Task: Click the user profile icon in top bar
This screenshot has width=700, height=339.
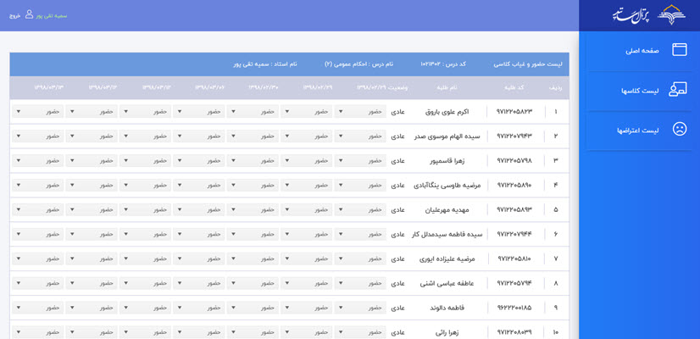Action: click(x=29, y=14)
